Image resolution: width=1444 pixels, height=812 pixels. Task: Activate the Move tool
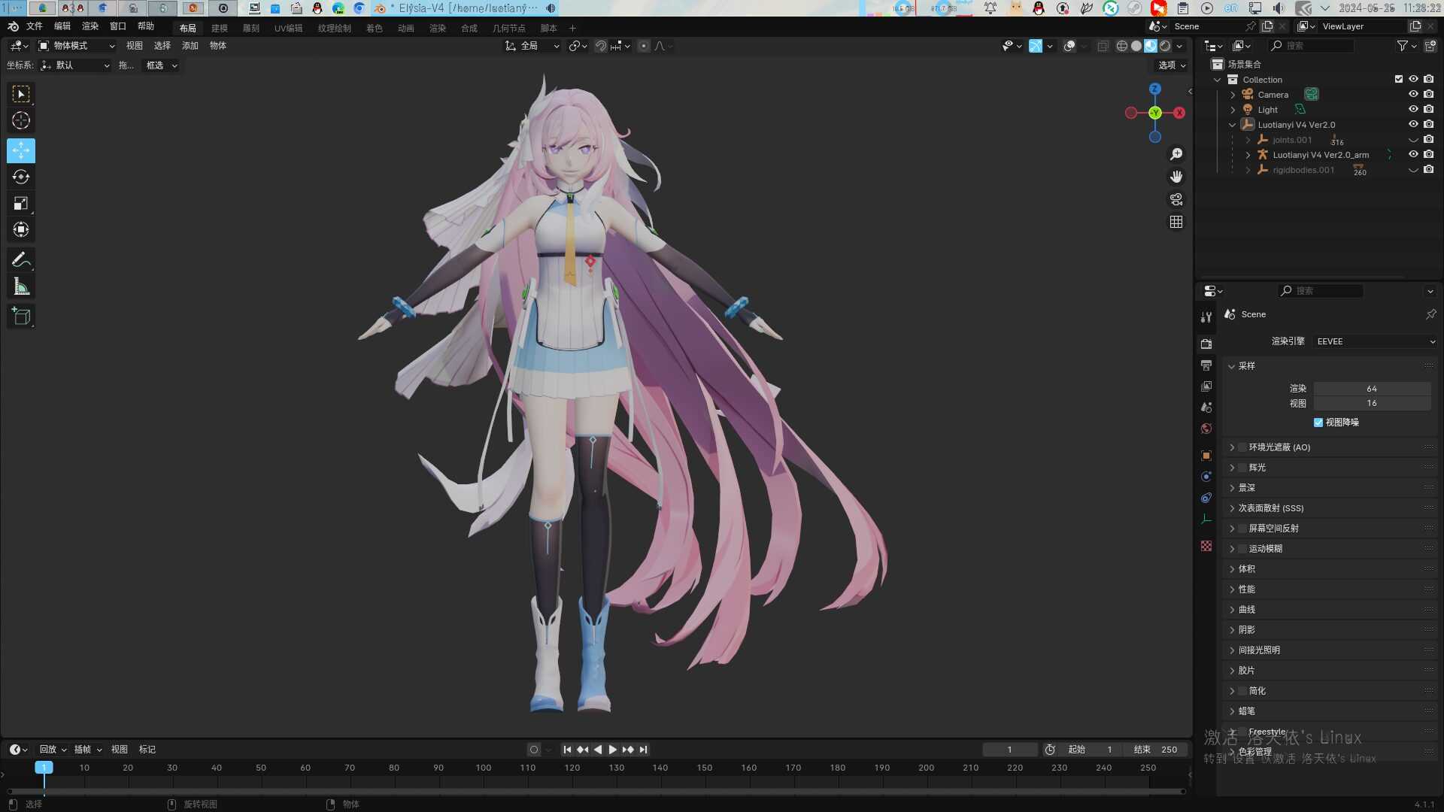(x=21, y=150)
